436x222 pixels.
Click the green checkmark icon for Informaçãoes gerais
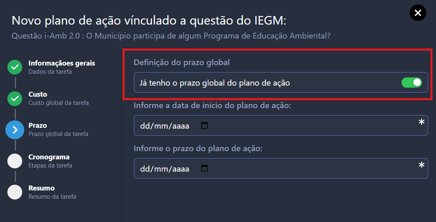[x=15, y=67]
